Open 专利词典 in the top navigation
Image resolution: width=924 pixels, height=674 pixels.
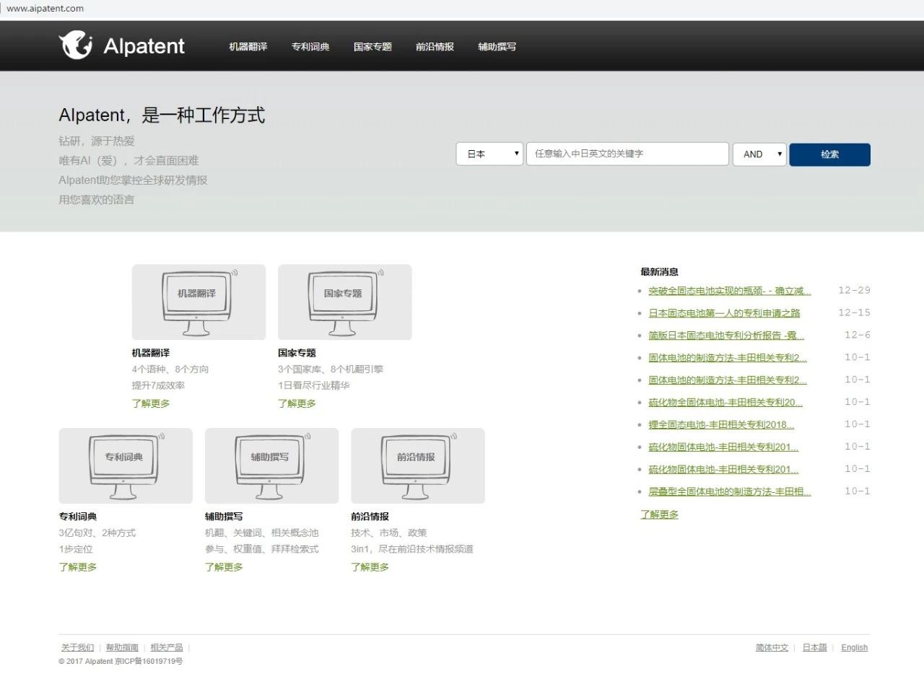310,47
